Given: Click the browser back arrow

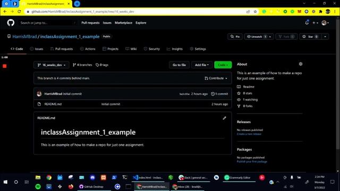Looking at the screenshot, I should coord(5,12).
